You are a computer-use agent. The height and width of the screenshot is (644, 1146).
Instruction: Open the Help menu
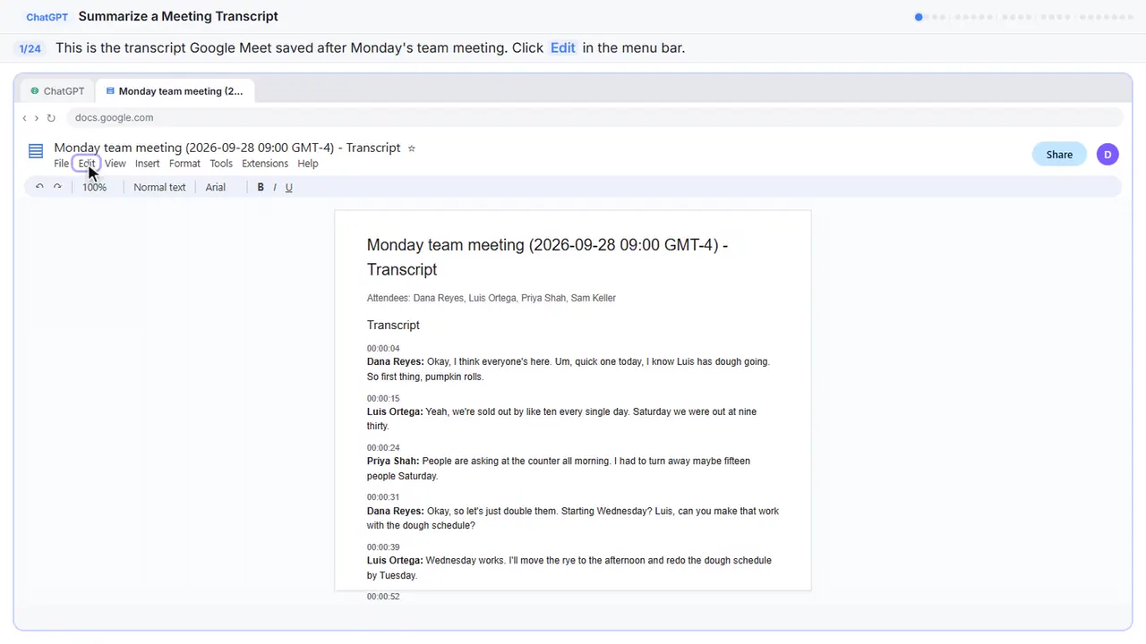[308, 164]
